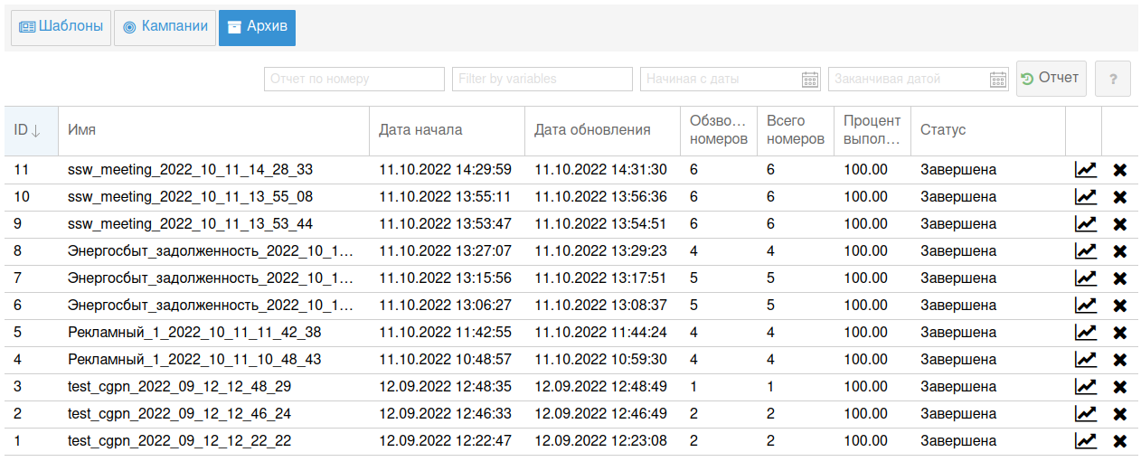Remove test_cgpn_2022_09_12_12_22_22 from archive
Viewport: 1141px width, 471px height.
[x=1119, y=441]
